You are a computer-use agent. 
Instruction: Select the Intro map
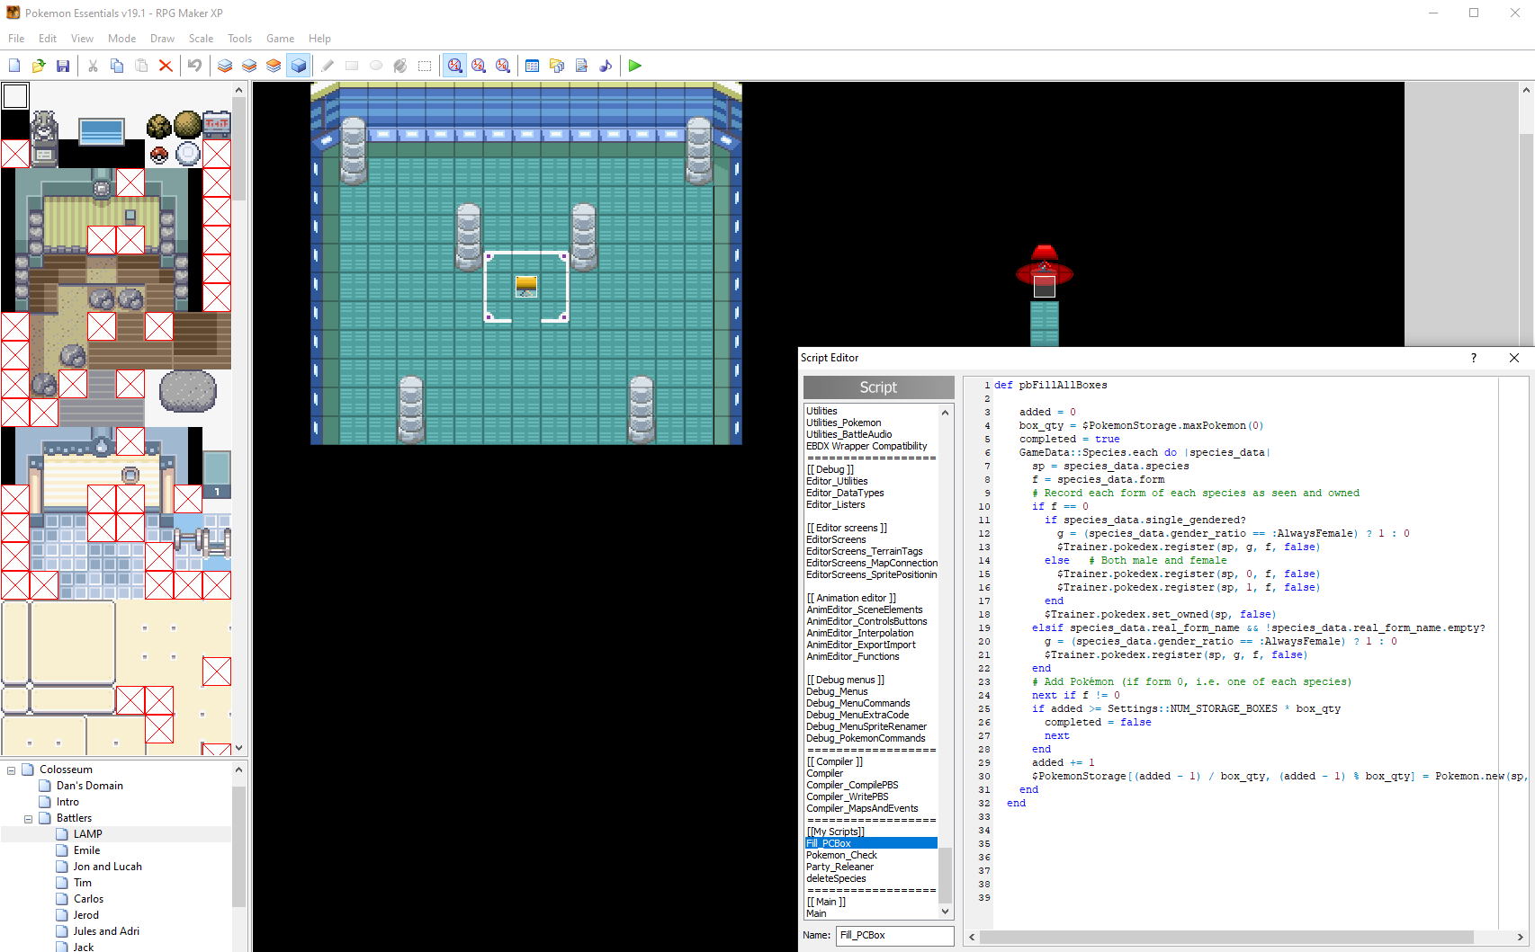coord(67,802)
